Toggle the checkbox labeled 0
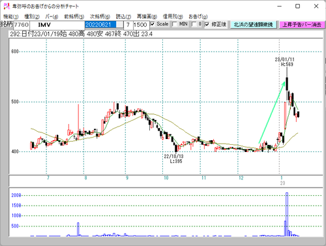Viewport: 326px width, 246px height. 194,24
